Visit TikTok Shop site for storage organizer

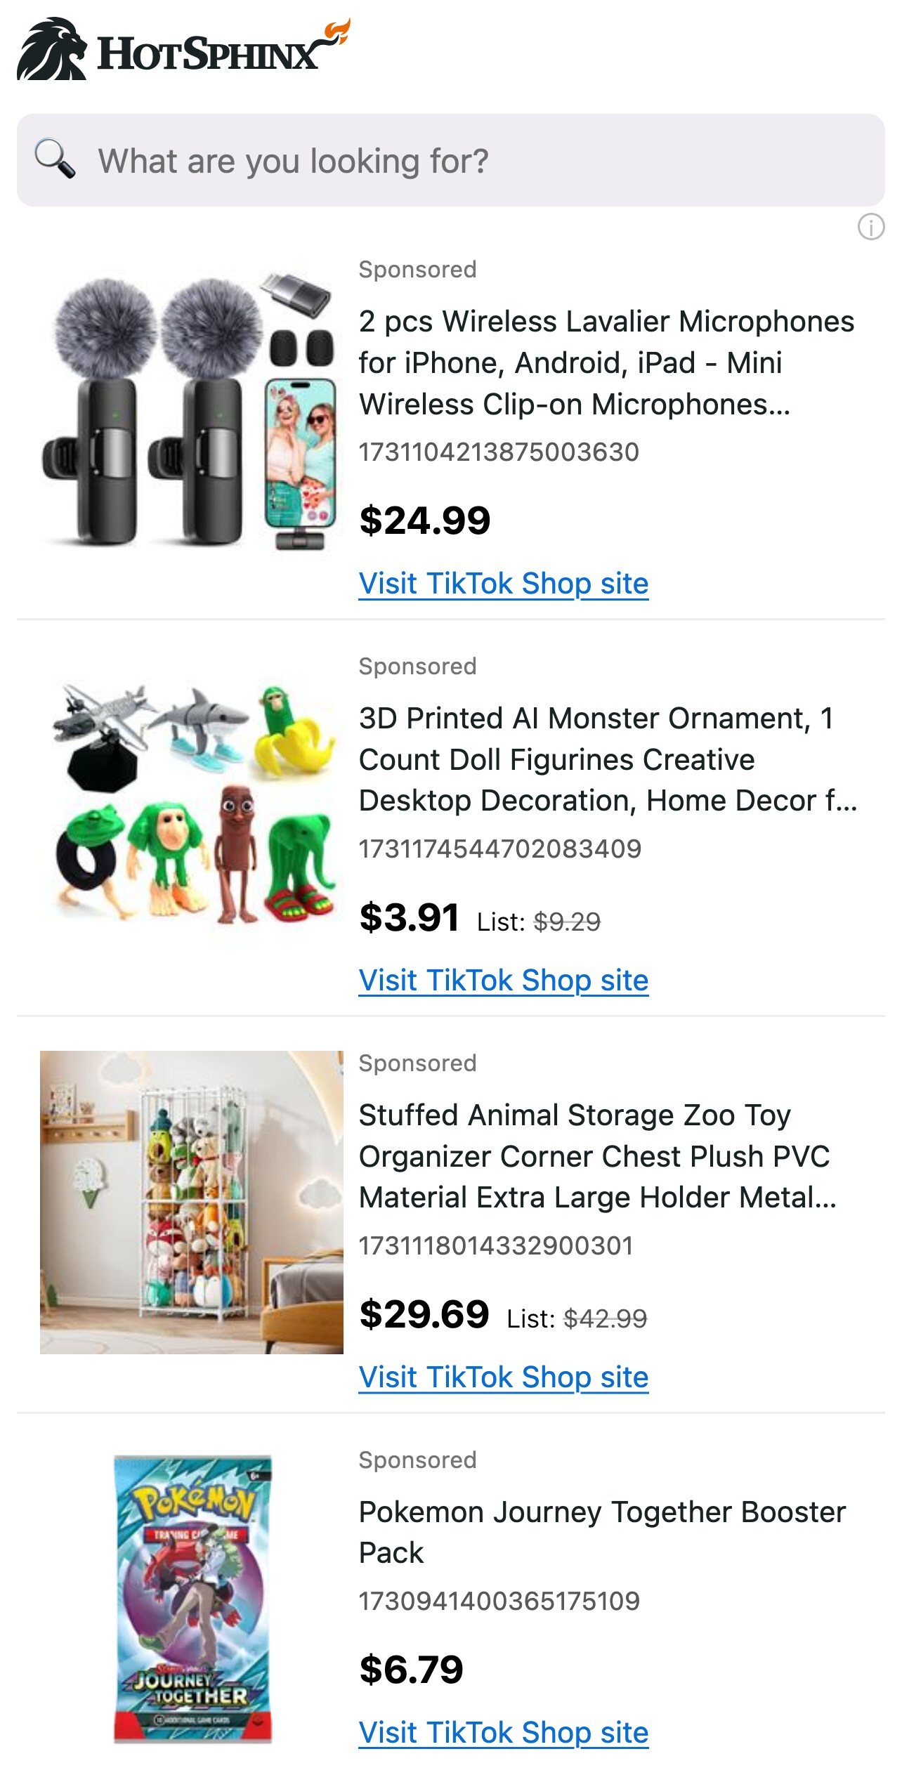[x=503, y=1377]
